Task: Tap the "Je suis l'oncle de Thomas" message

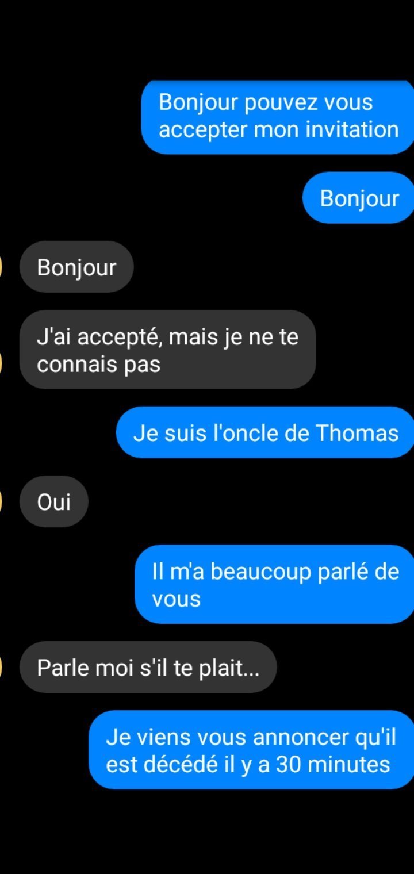Action: 266,432
